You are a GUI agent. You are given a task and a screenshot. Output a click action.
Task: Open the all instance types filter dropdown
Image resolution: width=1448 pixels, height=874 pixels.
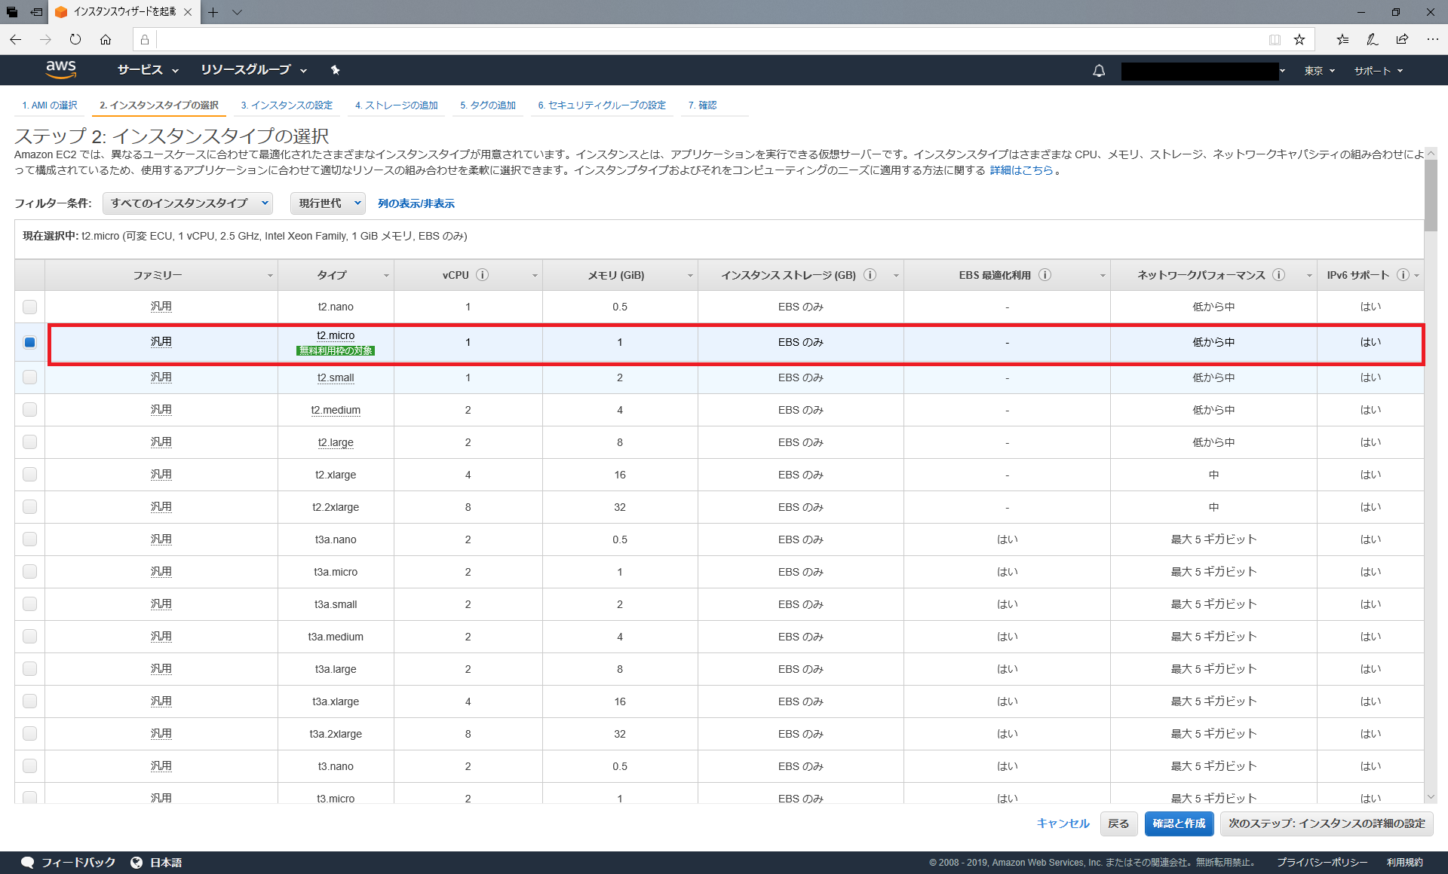click(x=188, y=203)
